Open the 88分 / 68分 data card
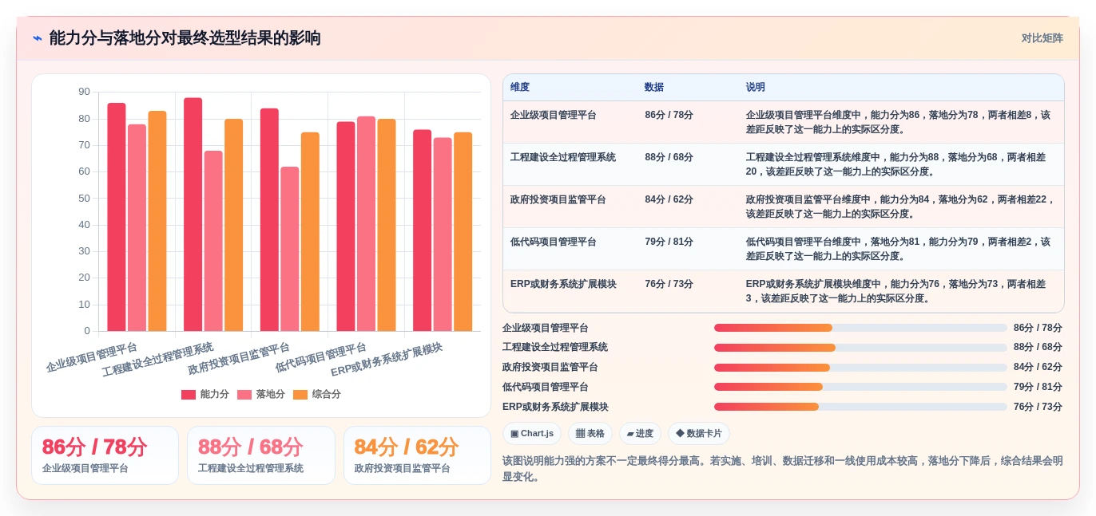1096x516 pixels. coord(261,455)
